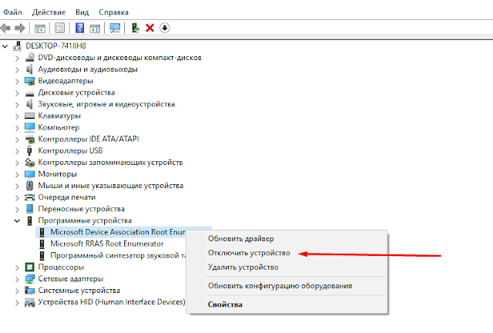This screenshot has height=333, width=493.
Task: Click the Устройства HID category icon
Action: pos(29,302)
